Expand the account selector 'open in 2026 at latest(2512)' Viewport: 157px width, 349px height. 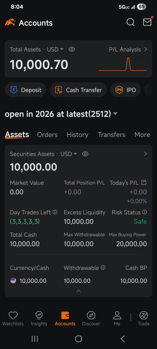pyautogui.click(x=61, y=114)
